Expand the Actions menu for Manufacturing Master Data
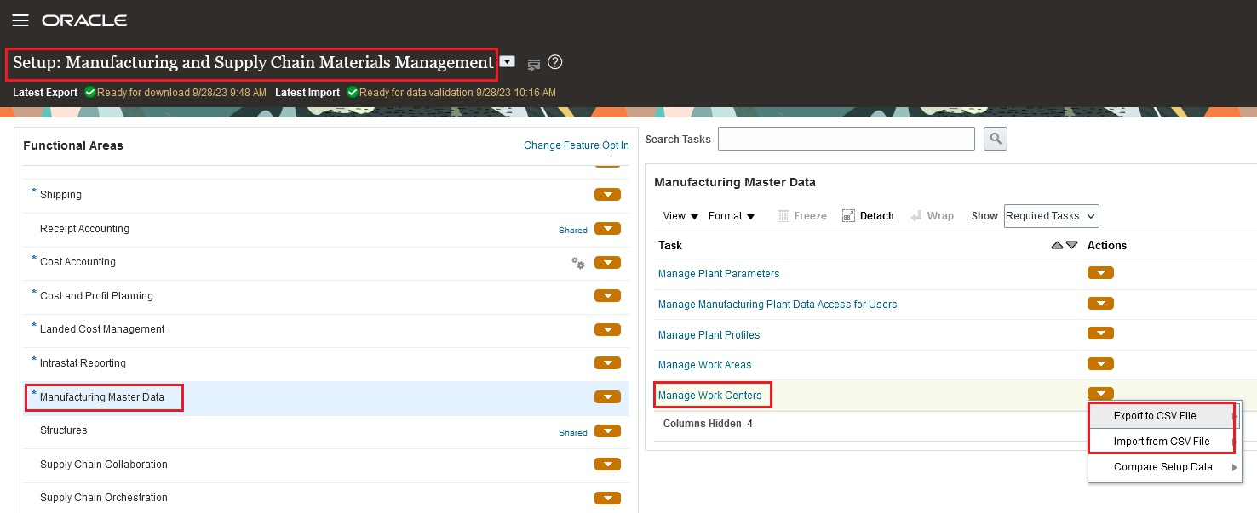 pos(607,396)
